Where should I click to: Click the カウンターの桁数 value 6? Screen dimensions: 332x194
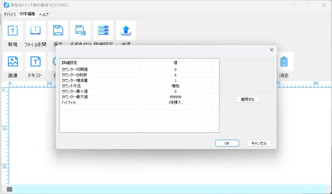click(175, 75)
